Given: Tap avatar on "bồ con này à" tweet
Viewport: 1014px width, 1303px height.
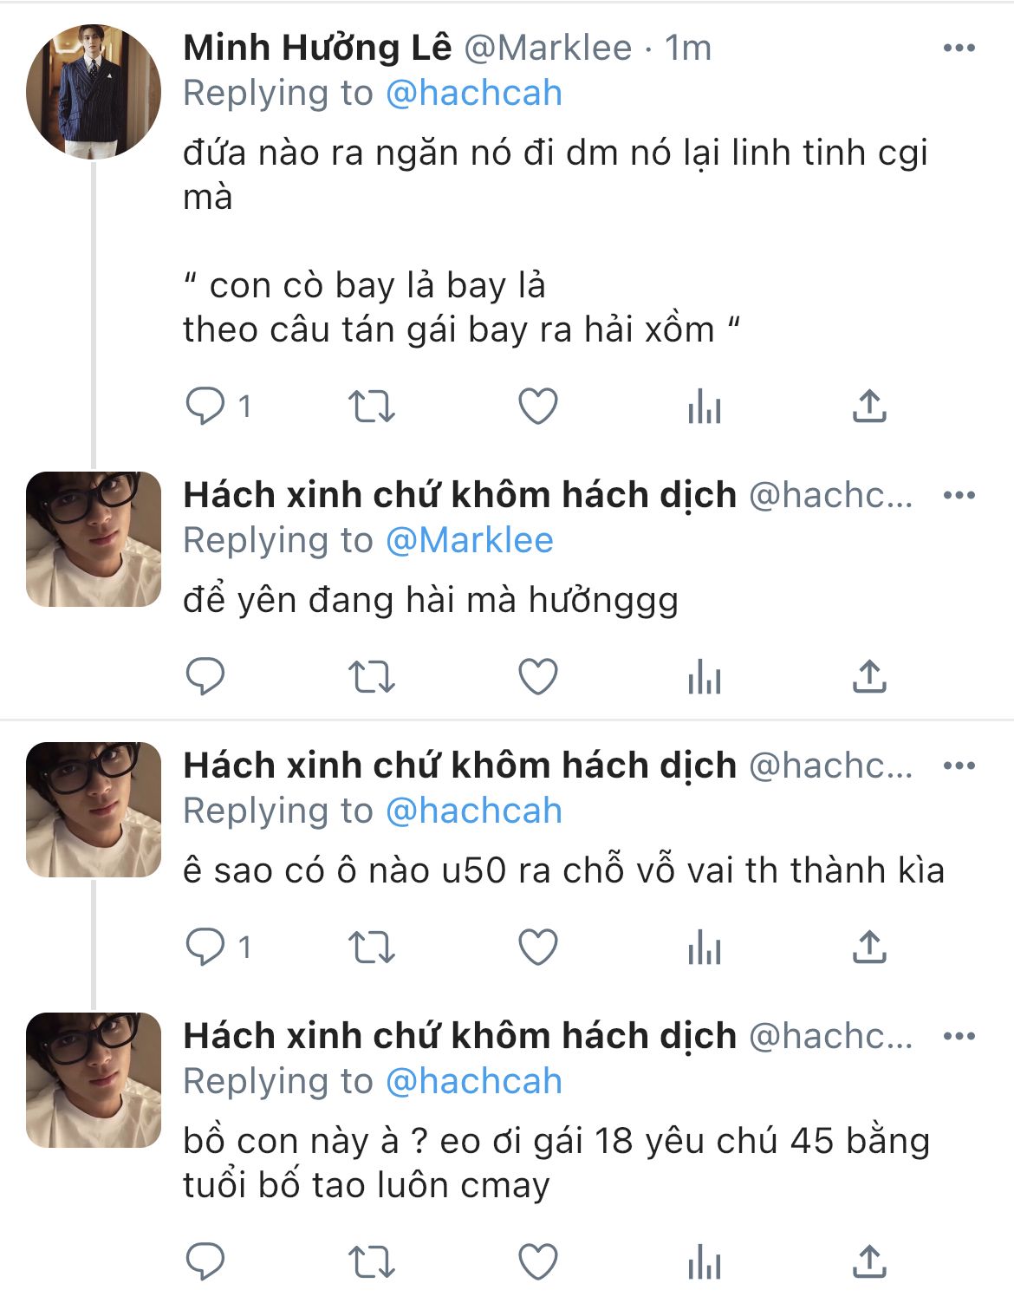Looking at the screenshot, I should (x=94, y=1080).
